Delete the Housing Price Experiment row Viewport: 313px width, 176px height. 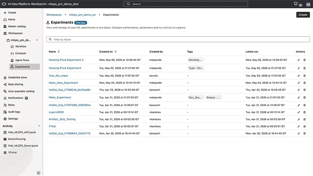304,68
